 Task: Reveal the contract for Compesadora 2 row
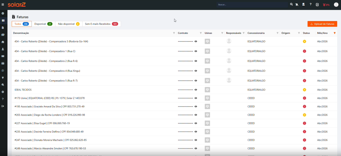tap(196, 61)
